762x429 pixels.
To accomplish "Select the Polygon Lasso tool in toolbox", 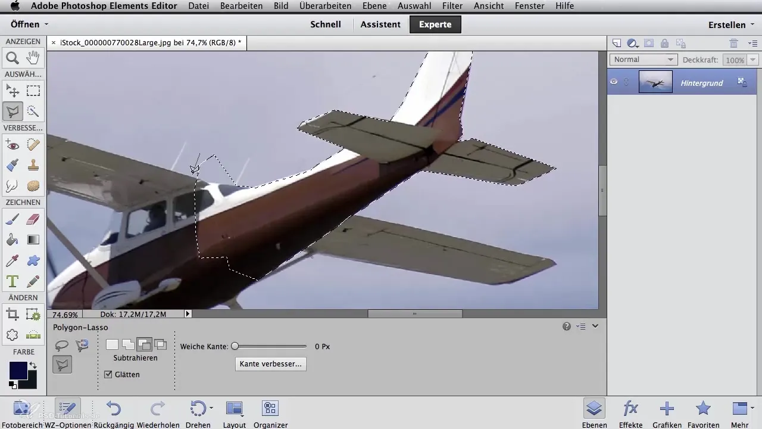I will coord(12,111).
